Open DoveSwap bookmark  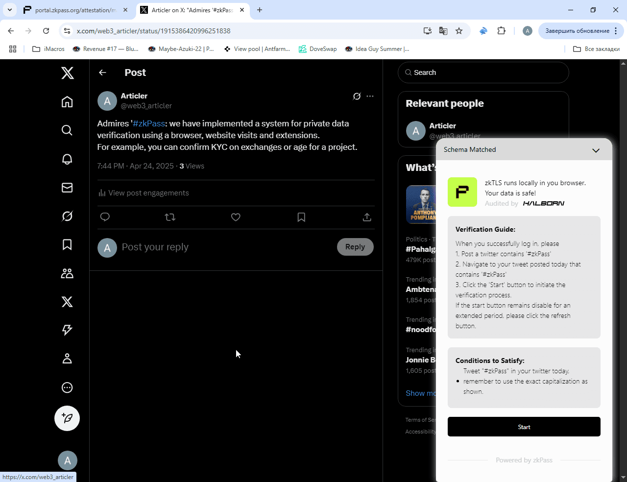coord(318,49)
